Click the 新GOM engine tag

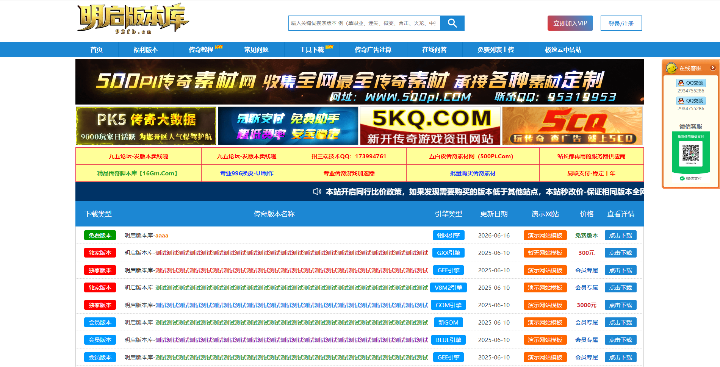pyautogui.click(x=448, y=322)
